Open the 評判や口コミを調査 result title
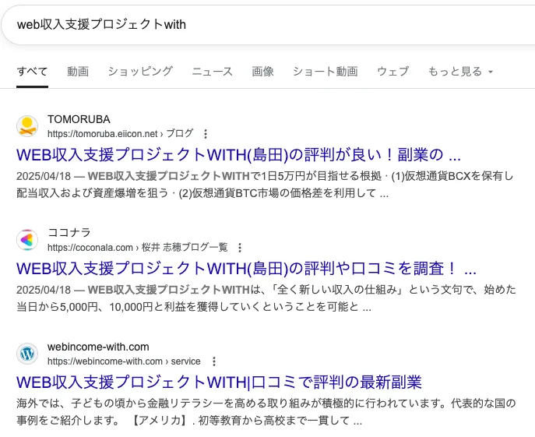The height and width of the screenshot is (437, 535). pyautogui.click(x=246, y=269)
